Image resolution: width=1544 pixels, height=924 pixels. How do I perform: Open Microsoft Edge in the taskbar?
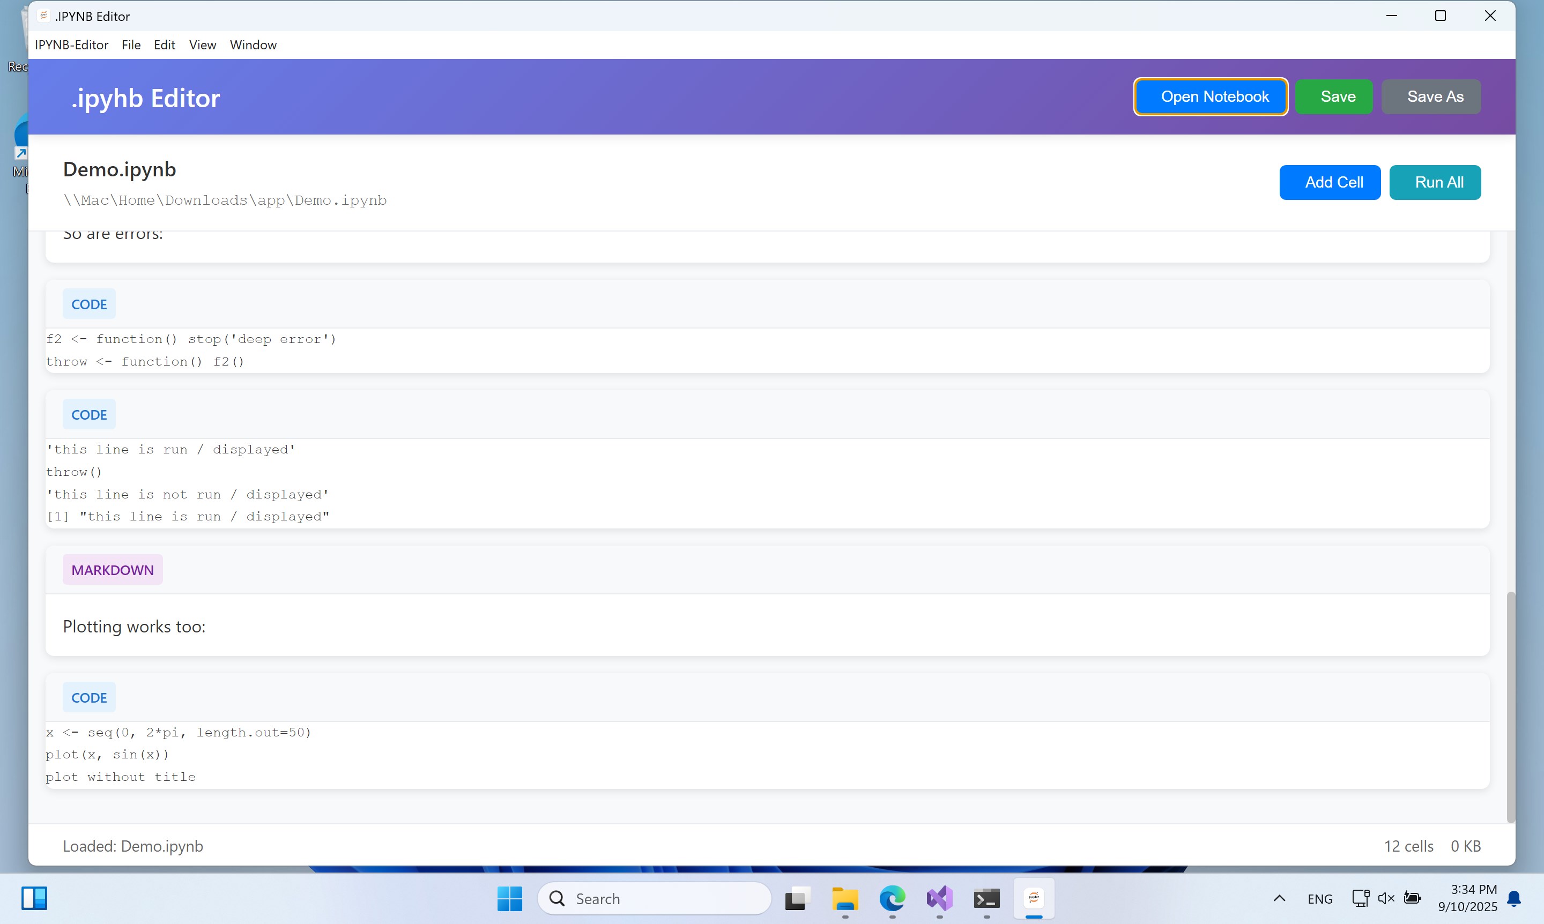(x=892, y=898)
